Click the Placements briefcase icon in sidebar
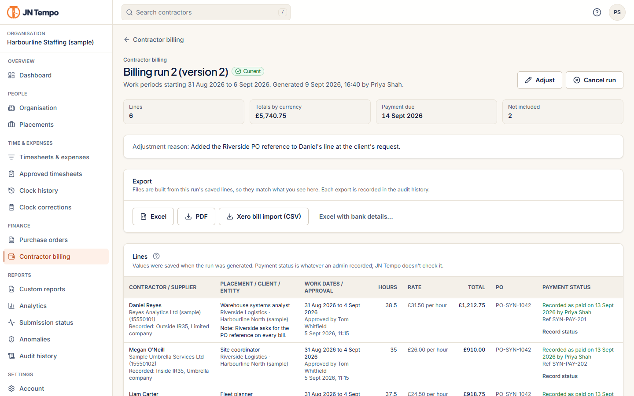Screen dimensions: 634x396 click(11, 125)
